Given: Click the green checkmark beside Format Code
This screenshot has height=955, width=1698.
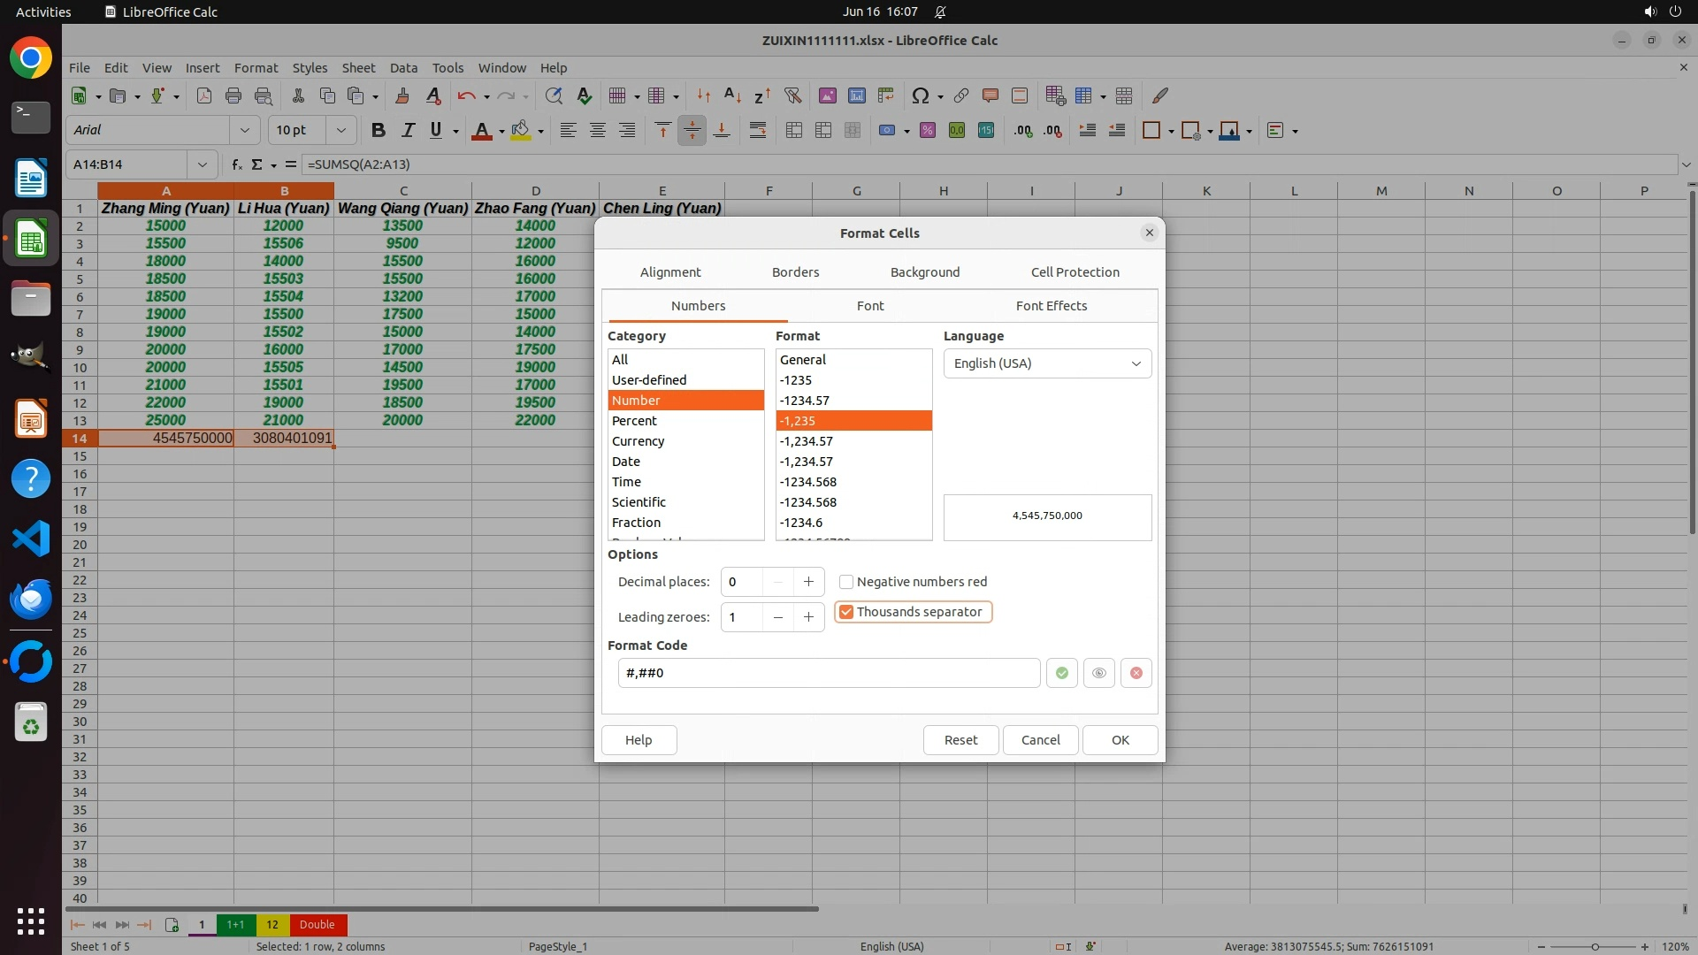Looking at the screenshot, I should (x=1061, y=673).
